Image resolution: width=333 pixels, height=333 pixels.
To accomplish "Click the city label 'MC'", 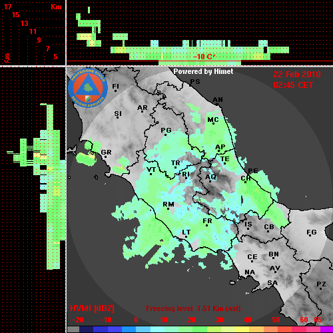I will 213,120.
